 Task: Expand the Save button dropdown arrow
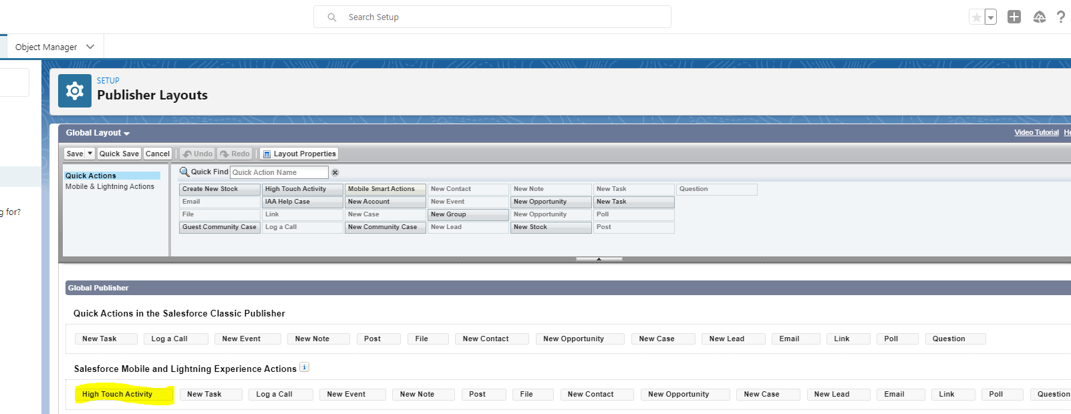point(90,154)
